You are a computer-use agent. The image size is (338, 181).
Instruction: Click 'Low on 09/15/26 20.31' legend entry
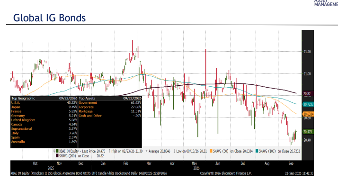[x=191, y=151]
